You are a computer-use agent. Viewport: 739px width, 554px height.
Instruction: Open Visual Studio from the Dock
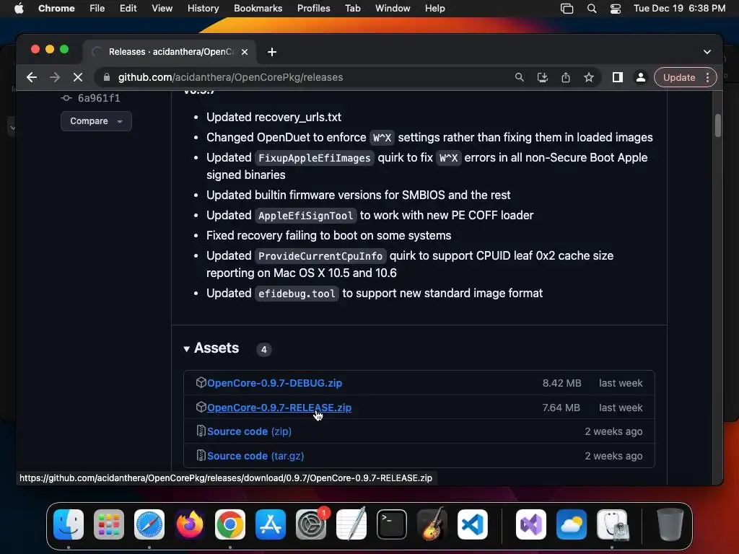pos(531,524)
